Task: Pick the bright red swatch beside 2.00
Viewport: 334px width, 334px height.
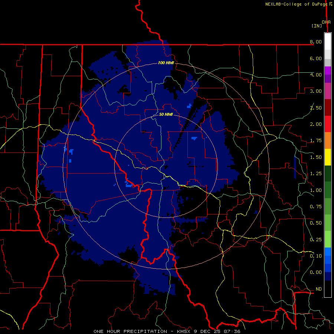Action: point(328,124)
